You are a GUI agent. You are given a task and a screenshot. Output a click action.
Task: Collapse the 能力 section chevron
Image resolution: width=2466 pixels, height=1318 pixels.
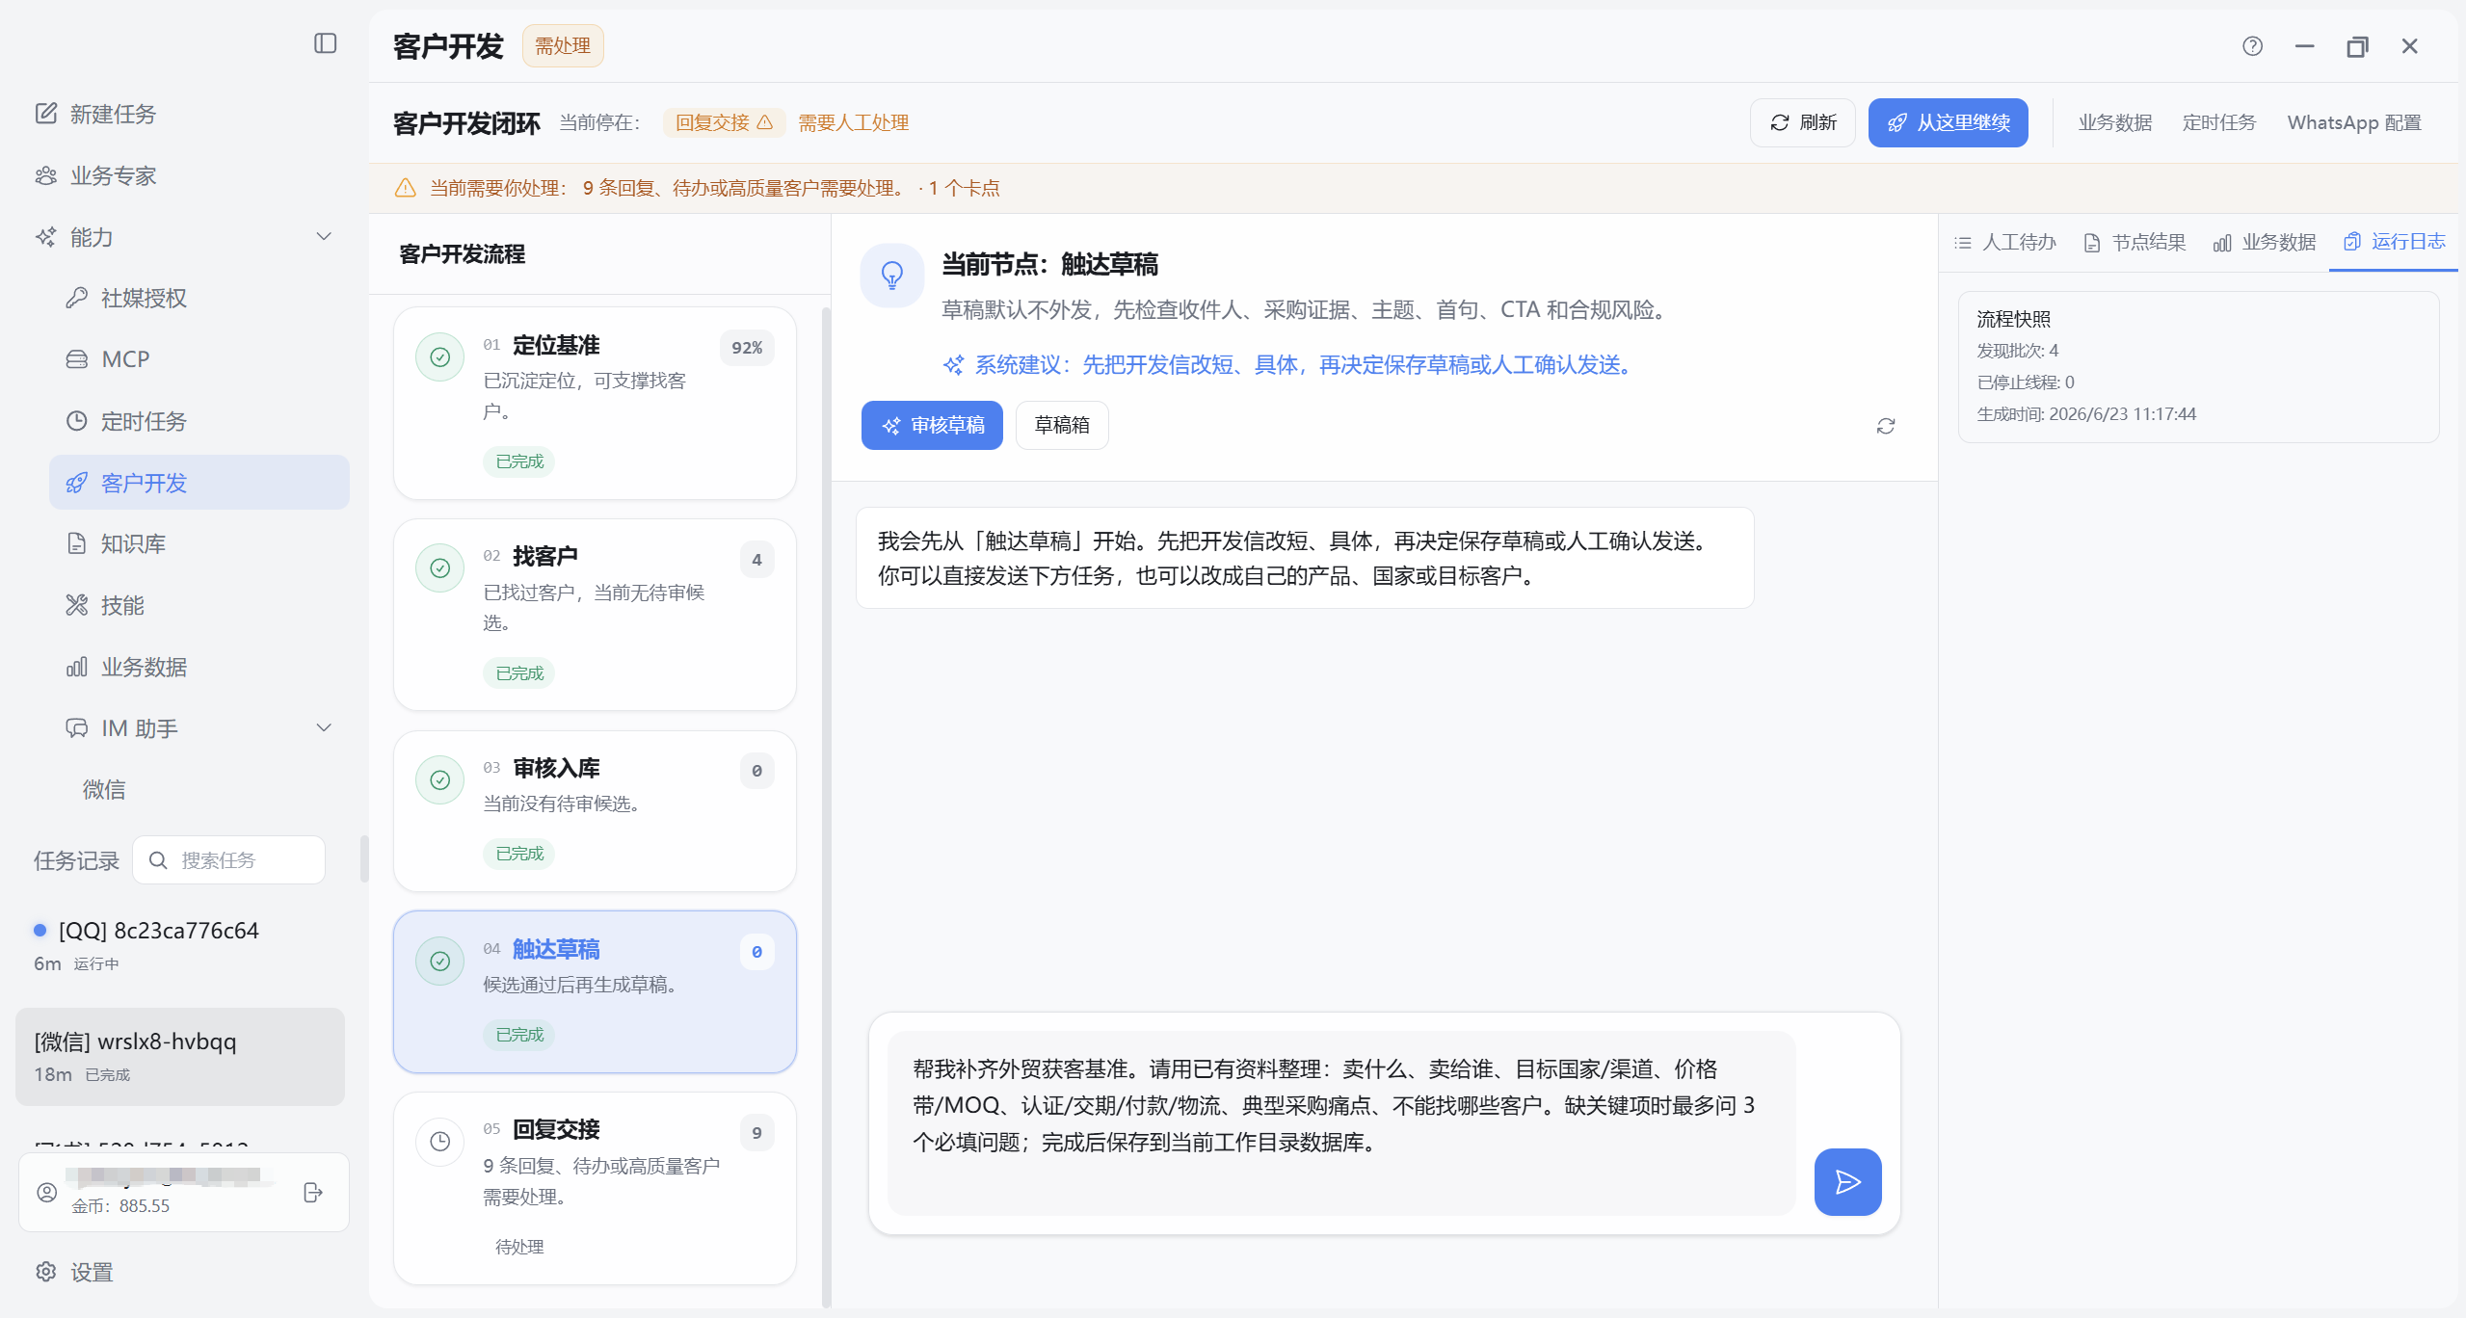tap(324, 237)
